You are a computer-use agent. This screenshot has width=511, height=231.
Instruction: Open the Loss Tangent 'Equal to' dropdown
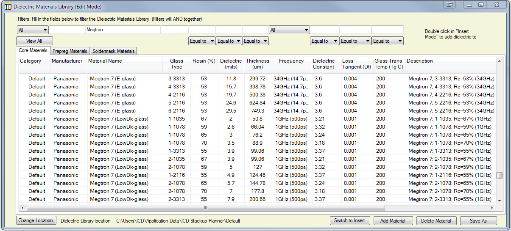click(x=355, y=41)
